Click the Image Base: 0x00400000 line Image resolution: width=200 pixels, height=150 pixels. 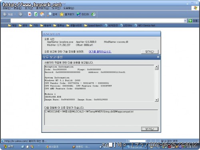pos(60,100)
